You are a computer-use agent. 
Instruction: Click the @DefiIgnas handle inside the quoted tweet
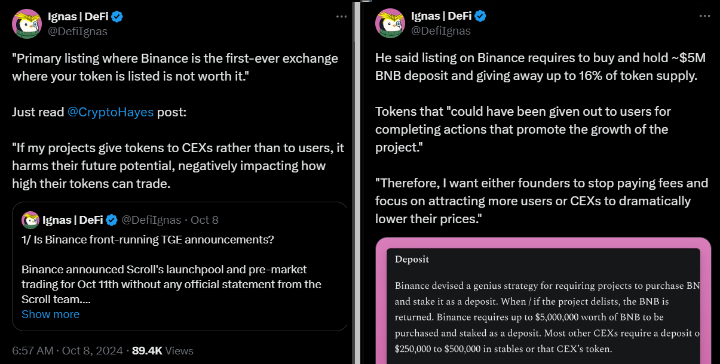coord(151,220)
